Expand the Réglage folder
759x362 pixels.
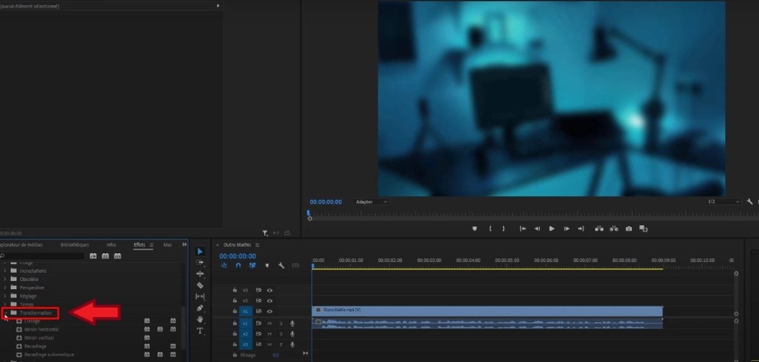pos(5,296)
